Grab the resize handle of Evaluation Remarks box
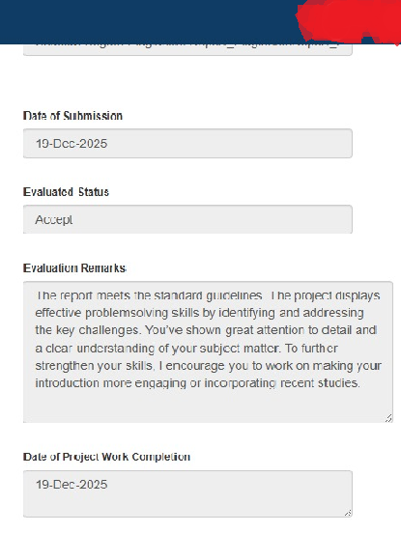401x533 pixels. tap(388, 418)
